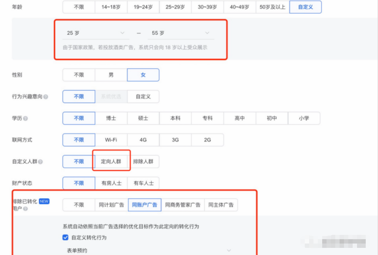Select 有房人士 property status
Viewport: 378px width, 255px height.
(x=111, y=183)
